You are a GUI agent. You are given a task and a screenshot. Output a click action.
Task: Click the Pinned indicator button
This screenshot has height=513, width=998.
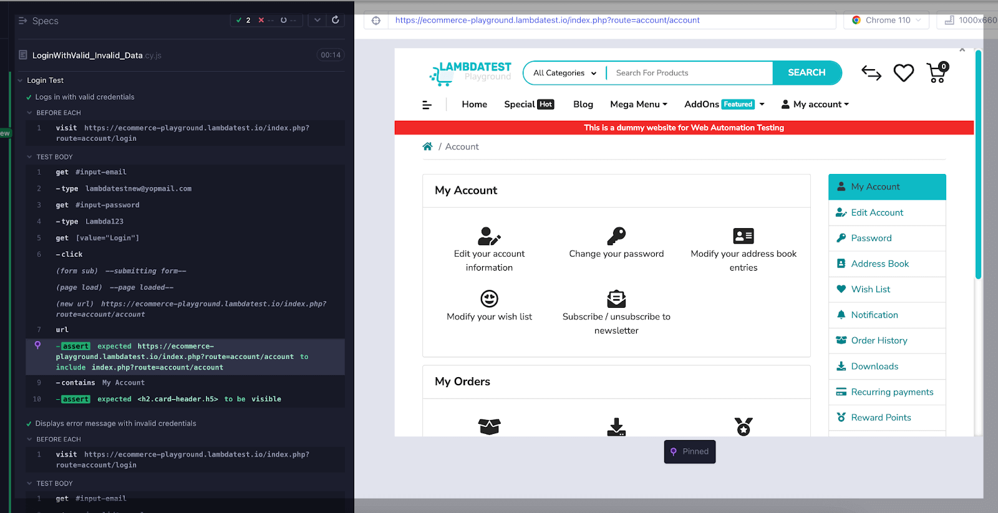(690, 451)
